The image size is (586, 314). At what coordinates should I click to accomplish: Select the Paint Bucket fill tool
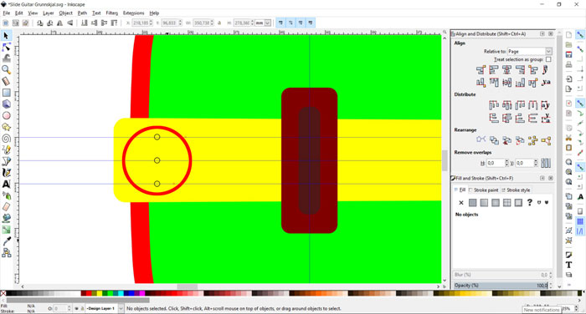6,219
